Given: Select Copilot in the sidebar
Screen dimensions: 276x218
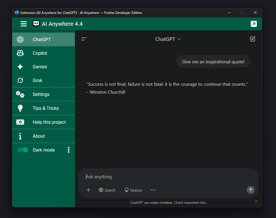Looking at the screenshot, I should pyautogui.click(x=40, y=53).
